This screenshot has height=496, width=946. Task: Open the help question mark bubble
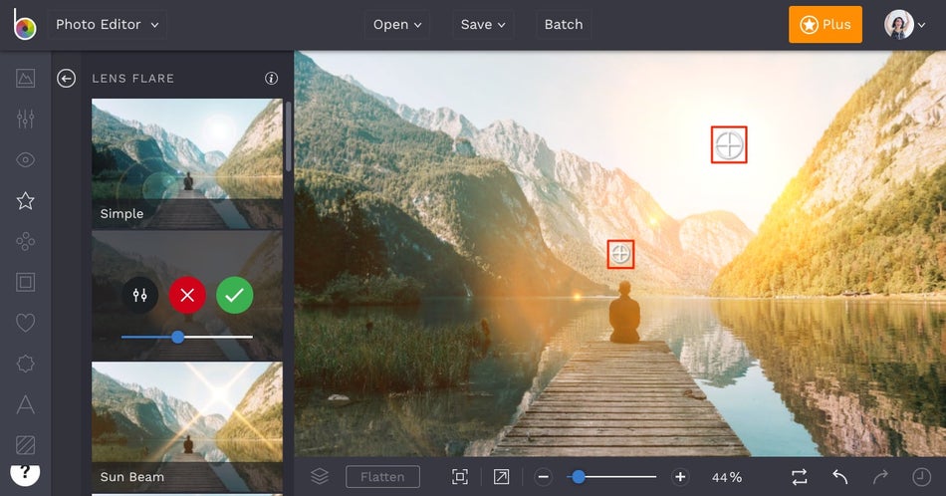(25, 474)
